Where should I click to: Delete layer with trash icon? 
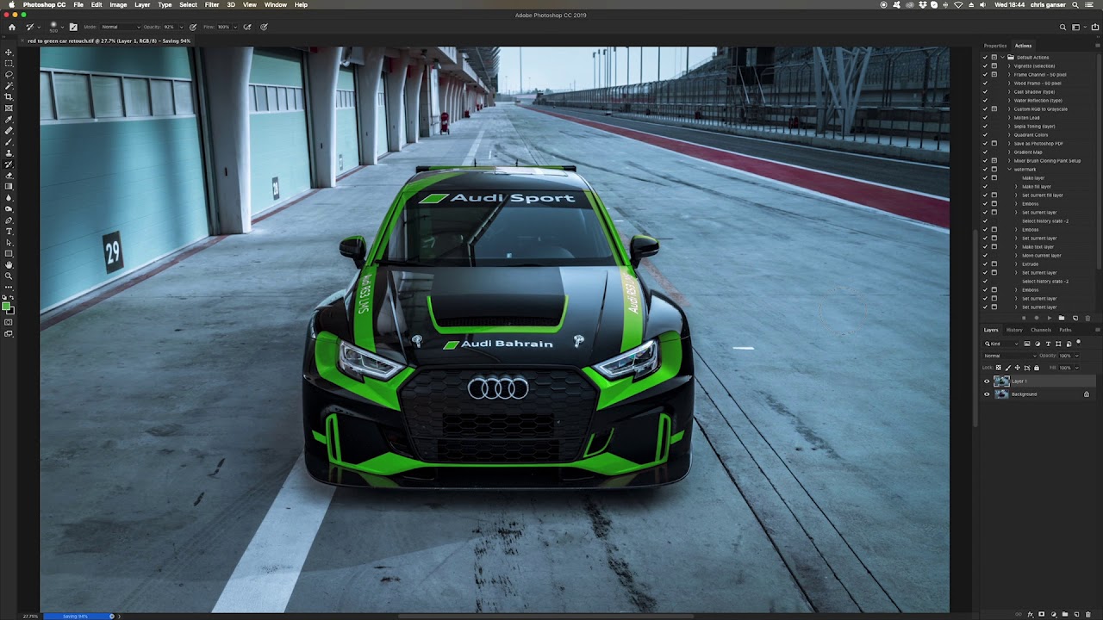pos(1087,614)
